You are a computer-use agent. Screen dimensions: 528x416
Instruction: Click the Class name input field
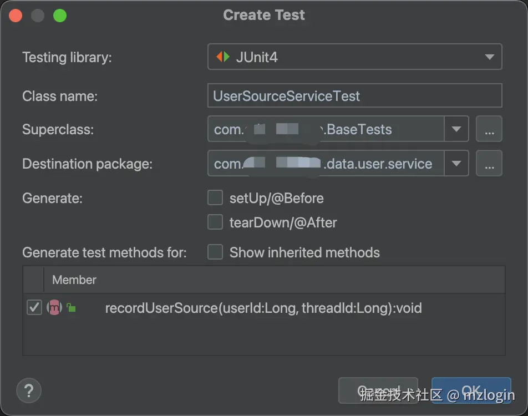tap(354, 95)
